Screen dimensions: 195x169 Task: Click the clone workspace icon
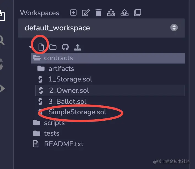coord(137,13)
